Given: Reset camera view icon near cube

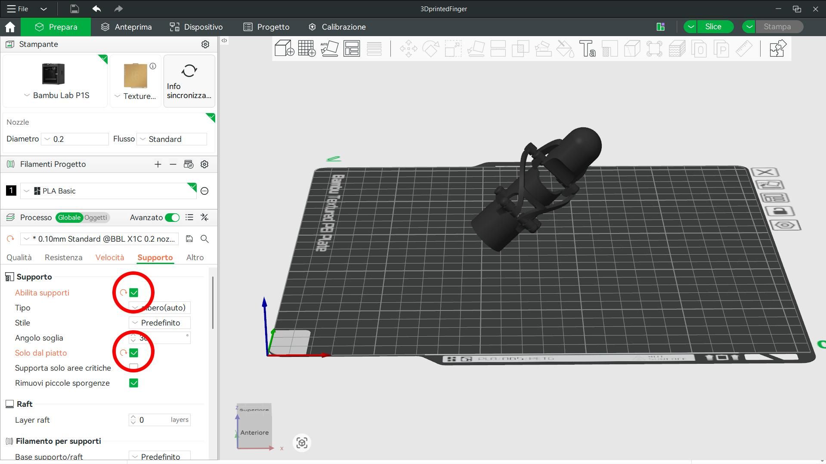Looking at the screenshot, I should pyautogui.click(x=302, y=442).
